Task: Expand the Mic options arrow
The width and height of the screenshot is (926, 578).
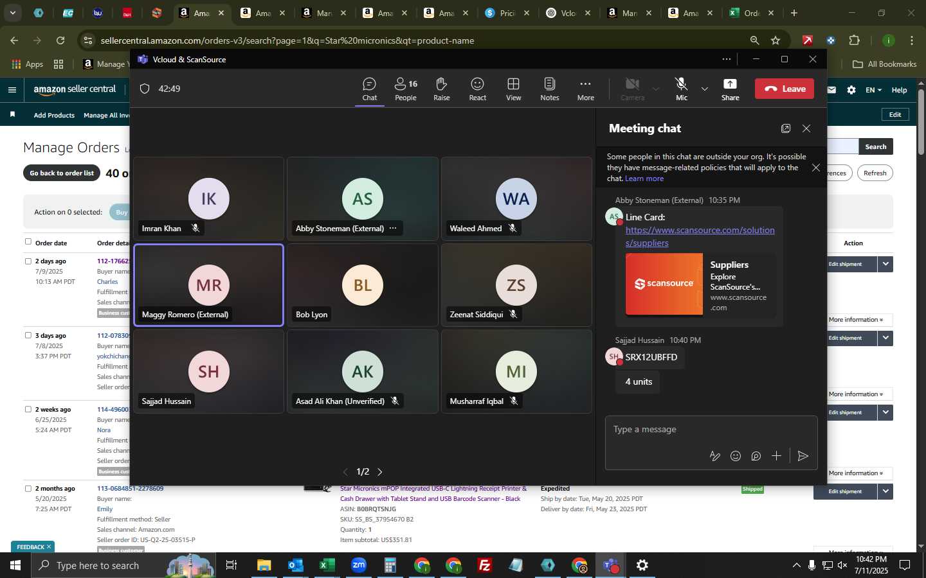Action: pos(705,89)
